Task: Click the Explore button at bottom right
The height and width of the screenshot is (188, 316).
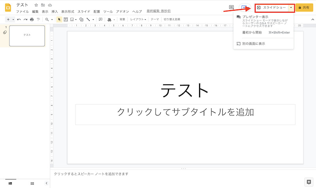Action: pos(308,182)
